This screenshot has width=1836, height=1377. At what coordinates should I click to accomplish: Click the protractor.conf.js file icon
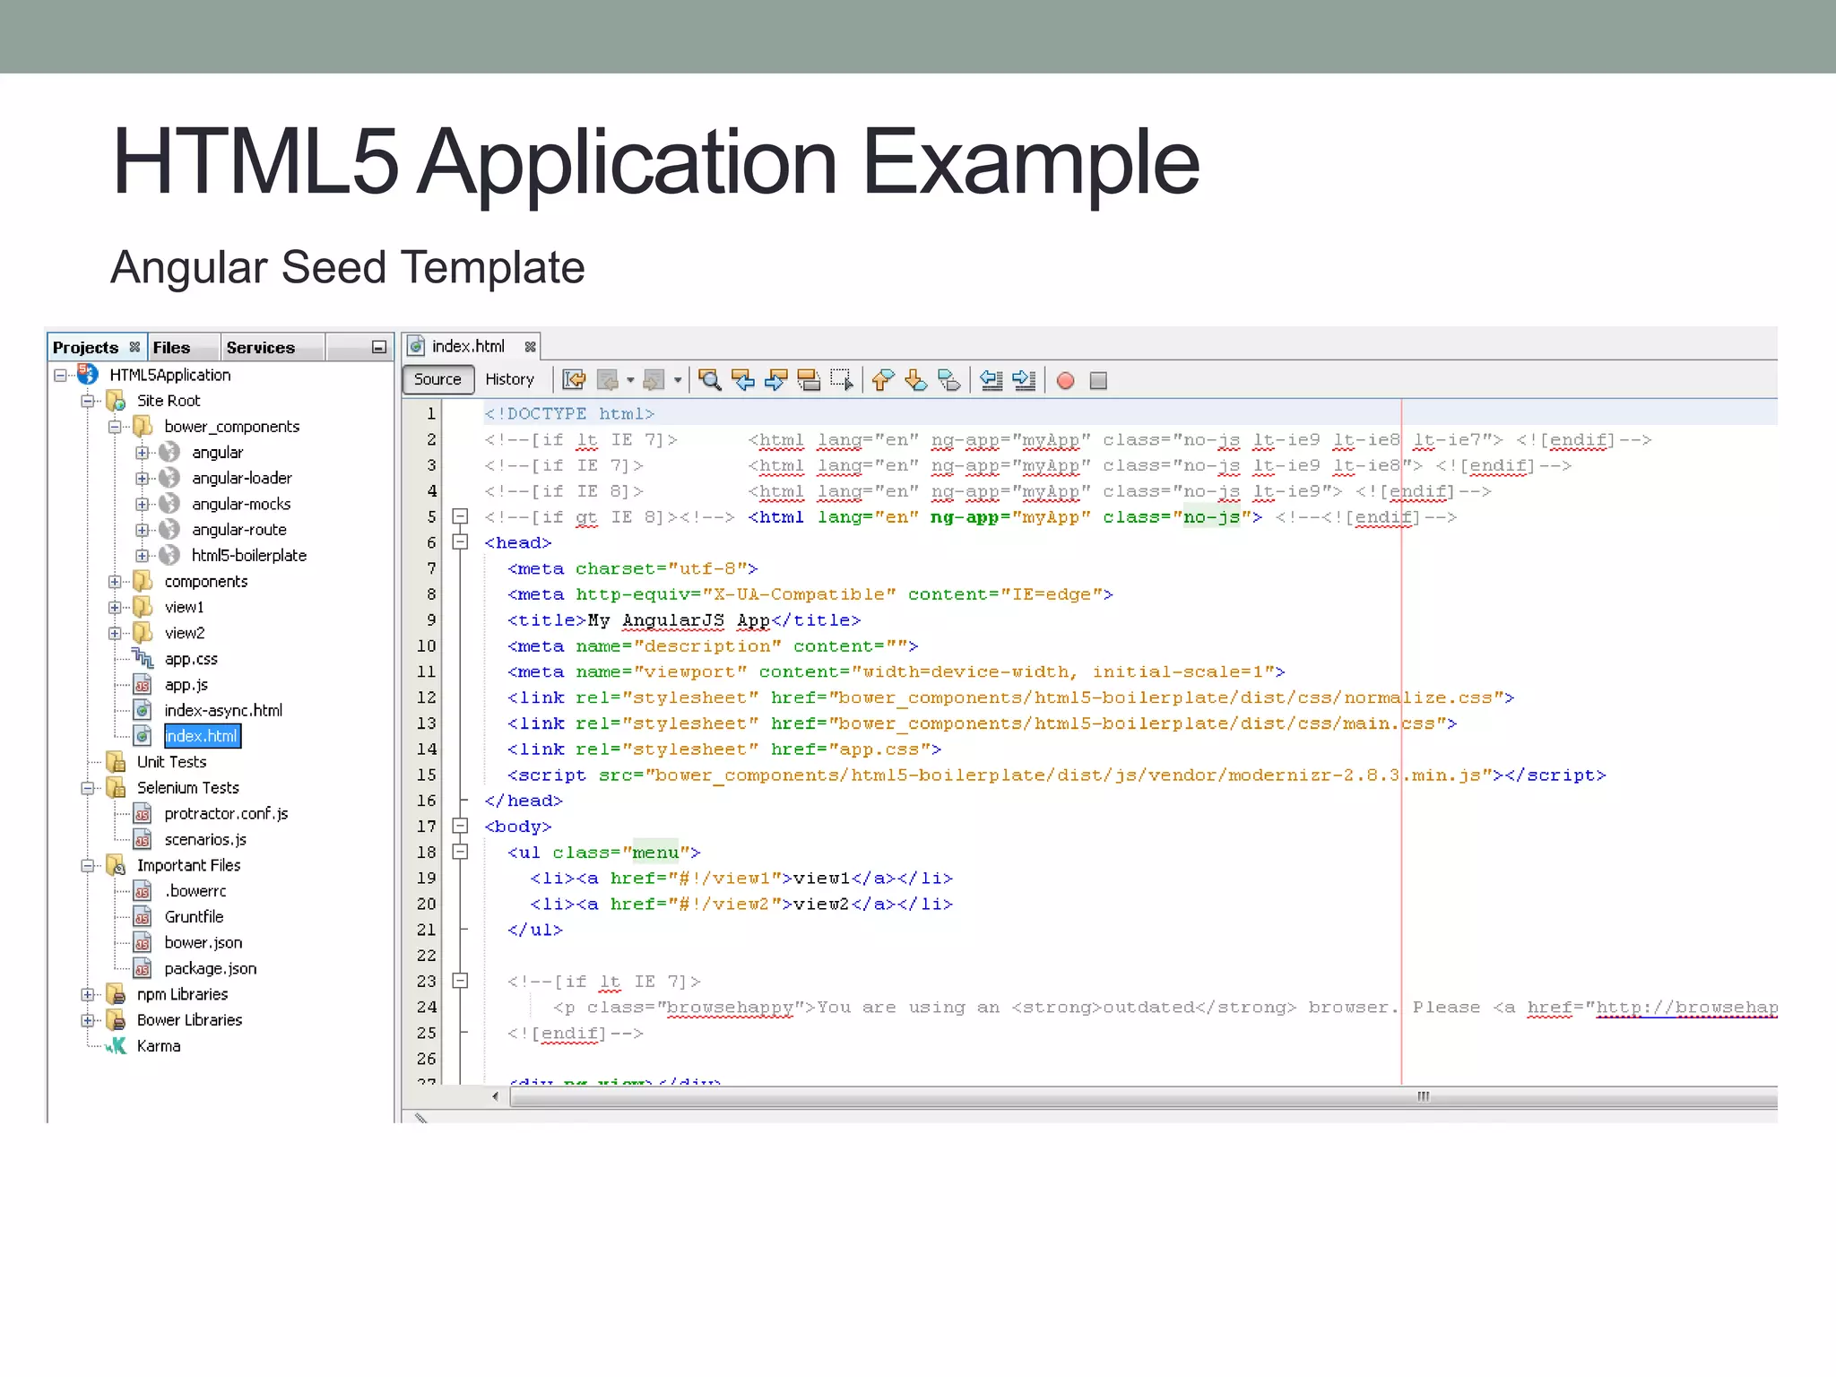click(x=143, y=813)
